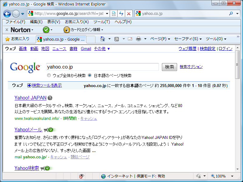Image resolution: width=243 pixels, height=182 pixels.
Task: Open the Yahoo!メール search result
Action: click(x=28, y=130)
